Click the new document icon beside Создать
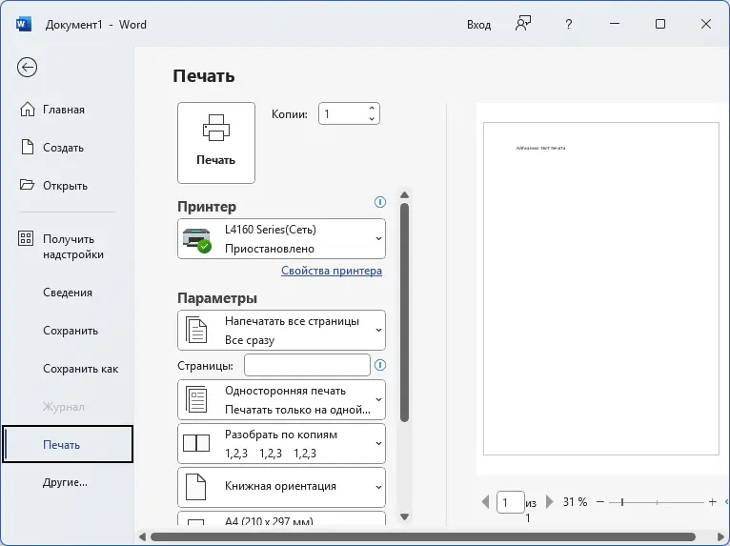Image resolution: width=730 pixels, height=546 pixels. click(x=28, y=147)
